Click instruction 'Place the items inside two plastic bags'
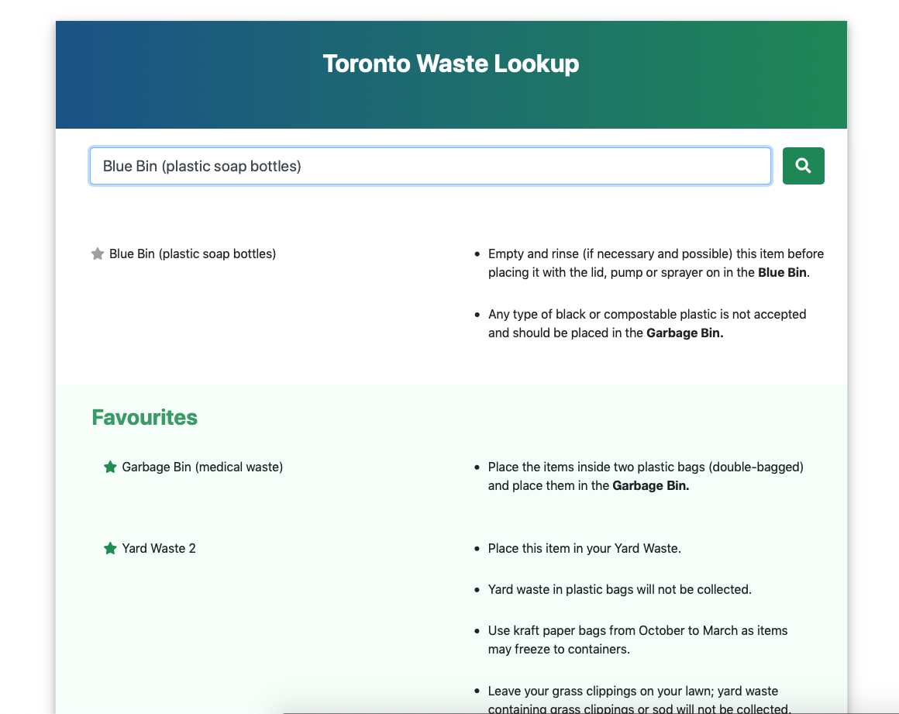The image size is (899, 714). [x=646, y=476]
